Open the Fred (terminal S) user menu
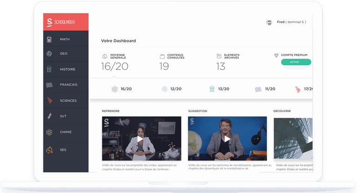The width and height of the screenshot is (359, 193). point(291,22)
